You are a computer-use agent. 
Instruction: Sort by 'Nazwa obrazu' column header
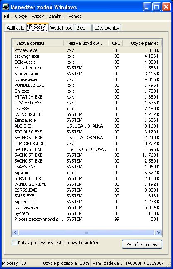[x=38, y=43]
